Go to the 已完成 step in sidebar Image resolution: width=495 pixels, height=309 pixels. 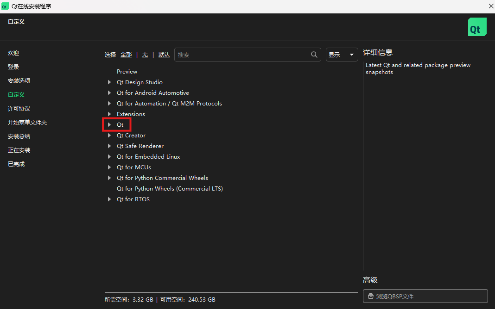(16, 164)
